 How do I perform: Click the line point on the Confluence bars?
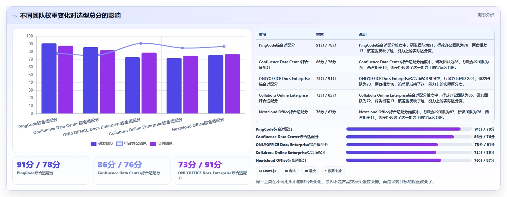[x=99, y=55]
